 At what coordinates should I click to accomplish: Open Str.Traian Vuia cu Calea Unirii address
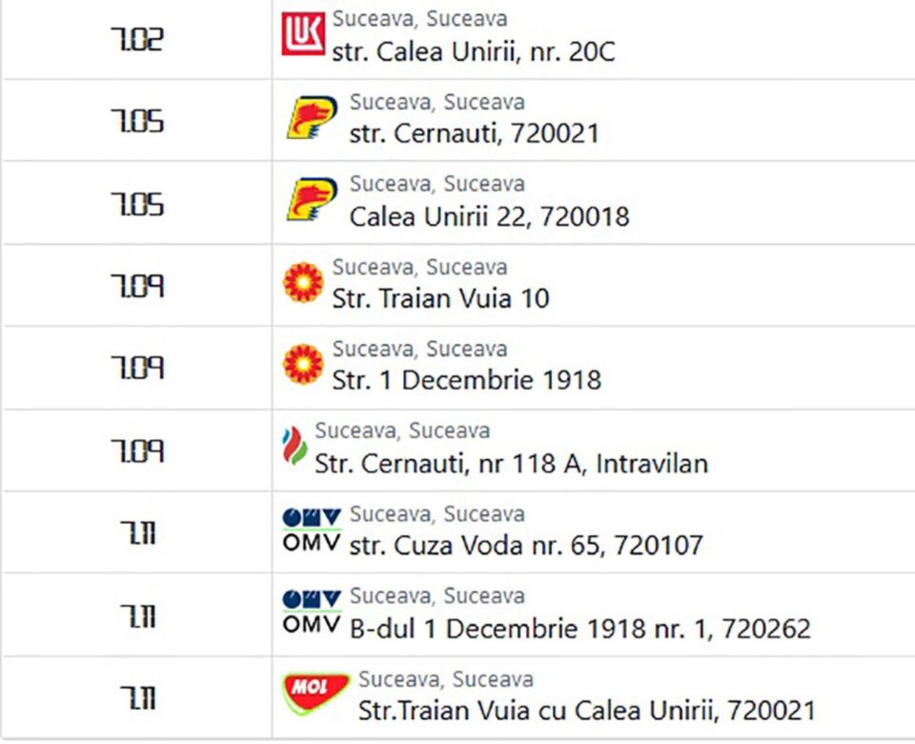[586, 711]
